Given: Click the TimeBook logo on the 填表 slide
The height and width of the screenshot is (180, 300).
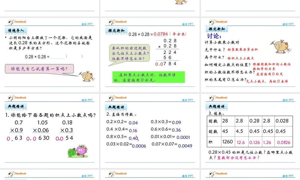Looking at the screenshot, I should 218,98.
